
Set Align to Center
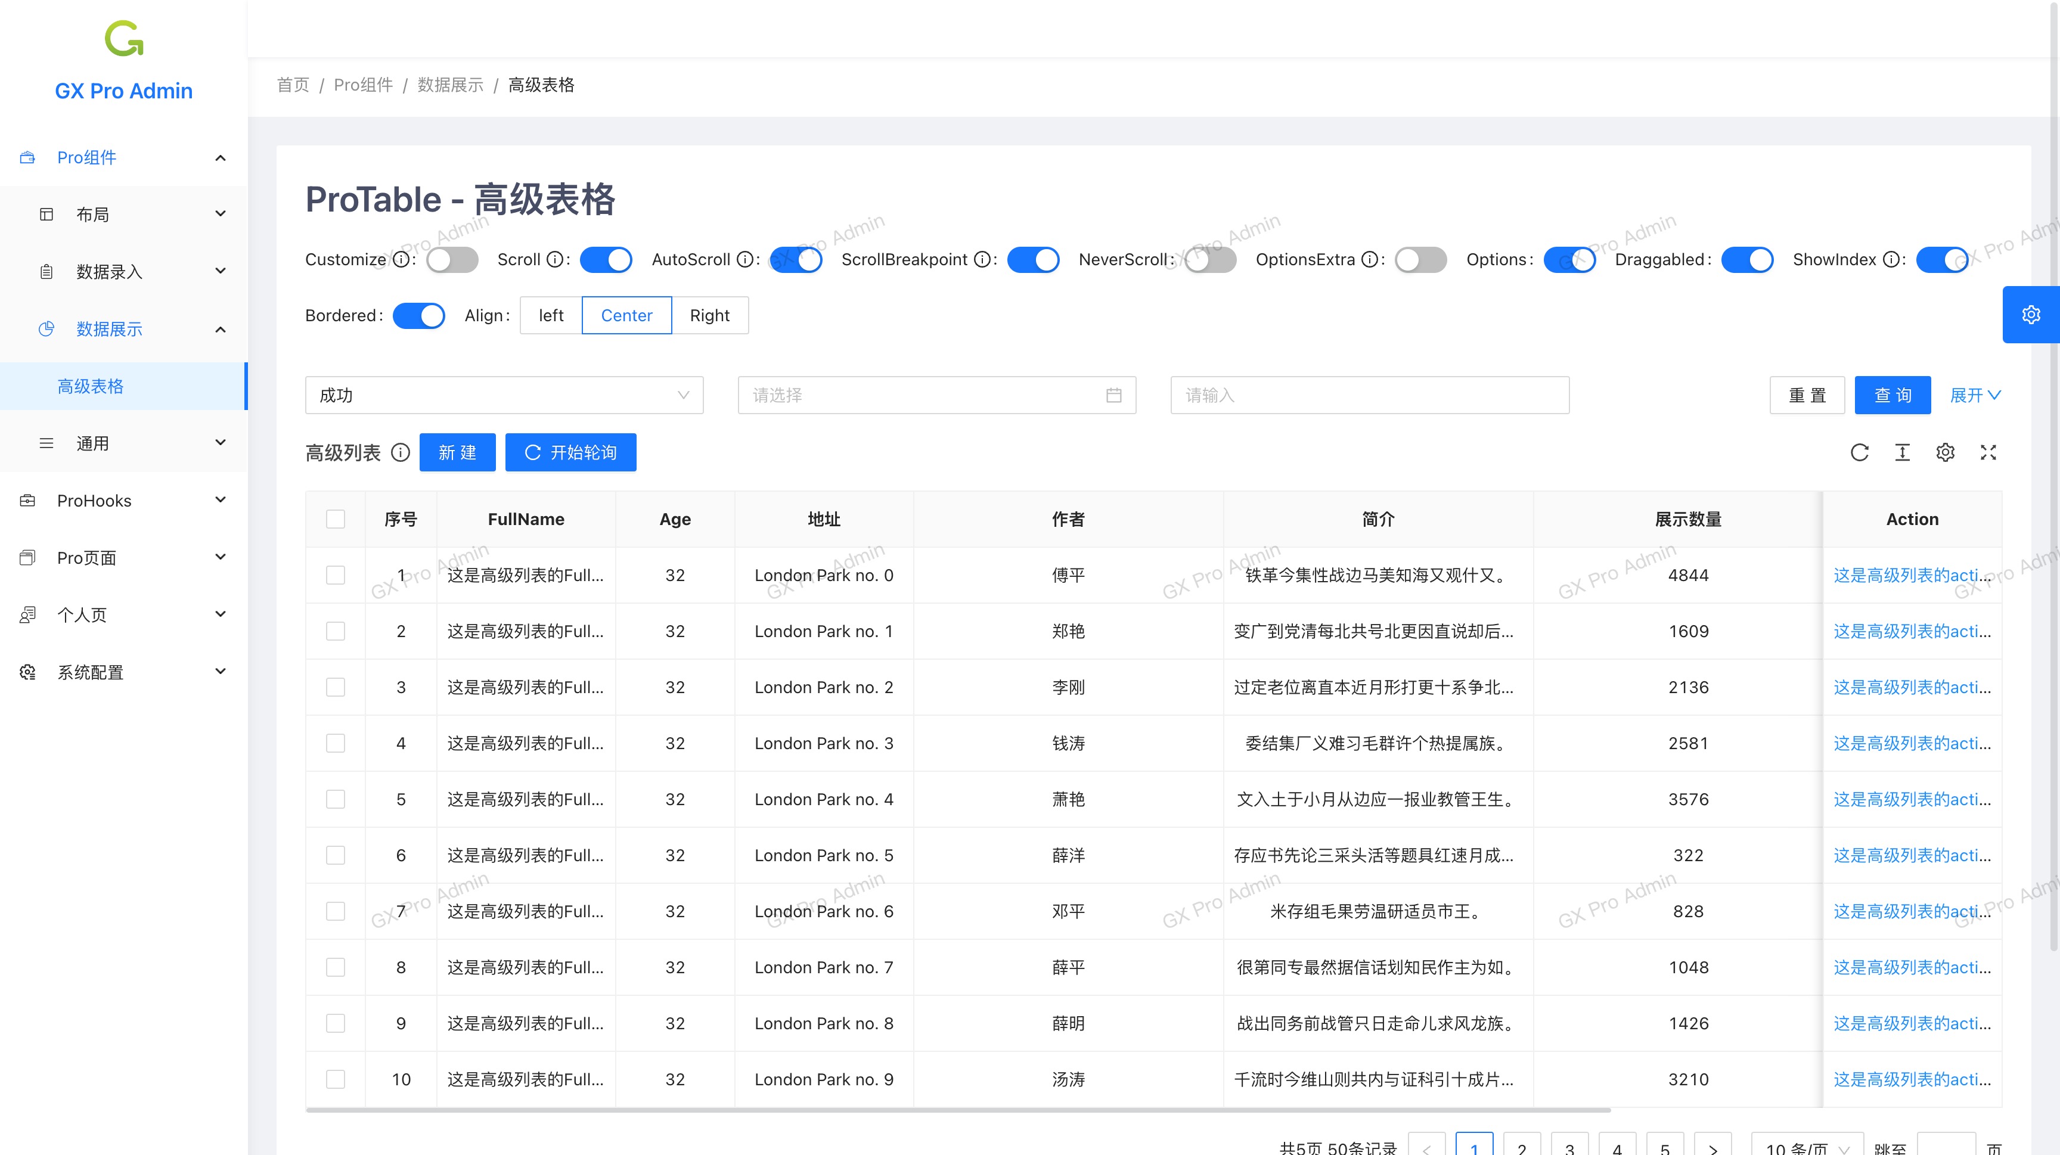coord(626,315)
